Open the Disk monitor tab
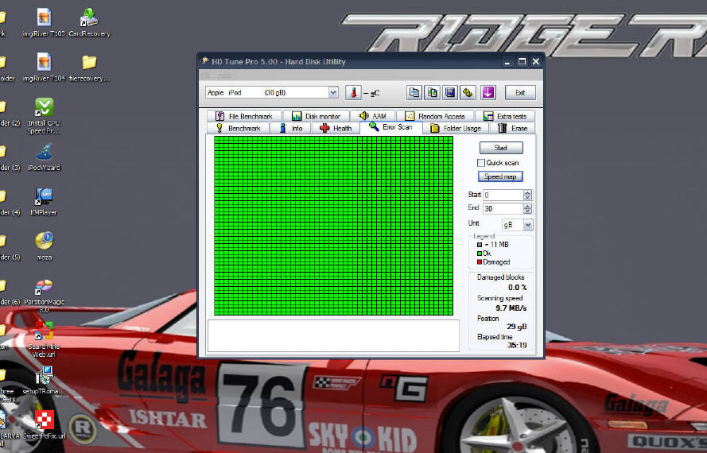Viewport: 707px width, 453px height. [x=316, y=116]
